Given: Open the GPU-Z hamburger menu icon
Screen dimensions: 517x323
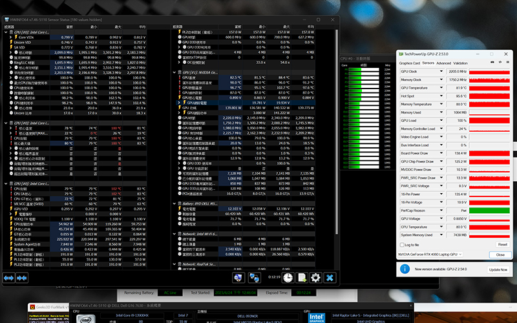Looking at the screenshot, I should [x=508, y=62].
